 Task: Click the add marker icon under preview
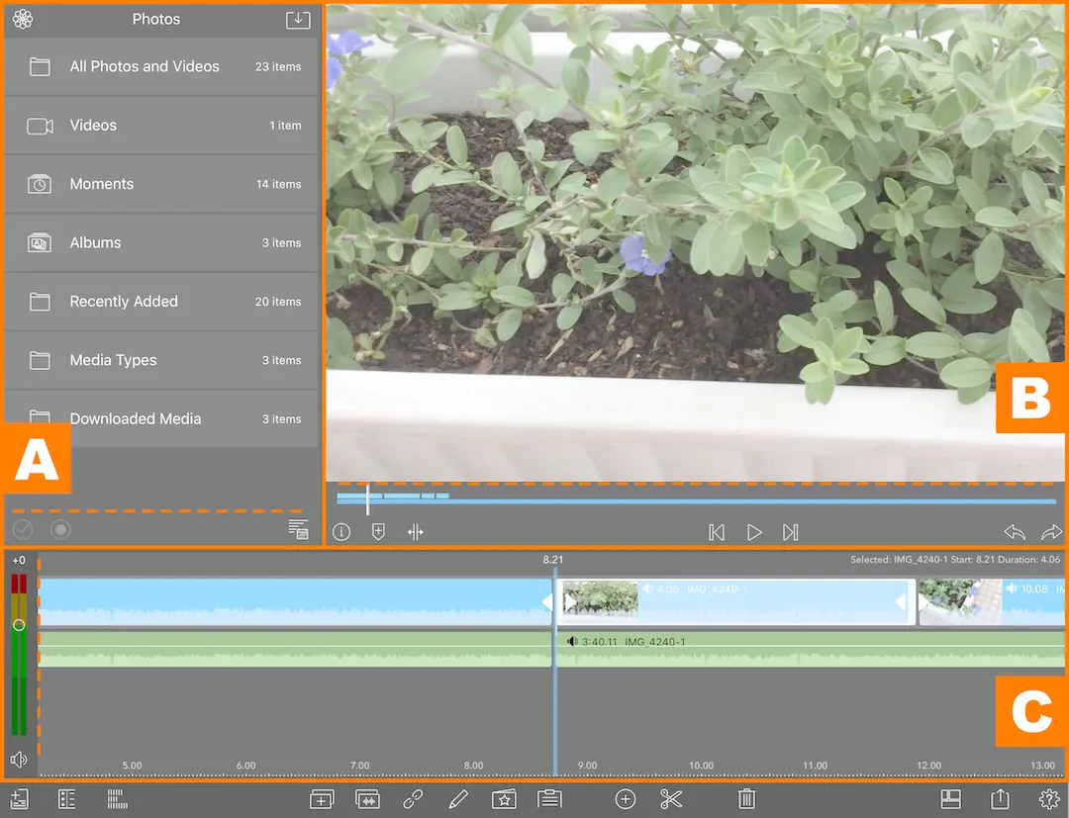pyautogui.click(x=378, y=532)
